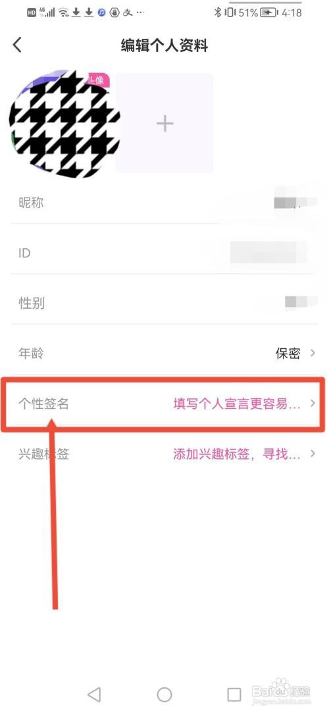Open the 昵称 nickname row
Viewport: 329px width, 713px height.
pyautogui.click(x=164, y=202)
